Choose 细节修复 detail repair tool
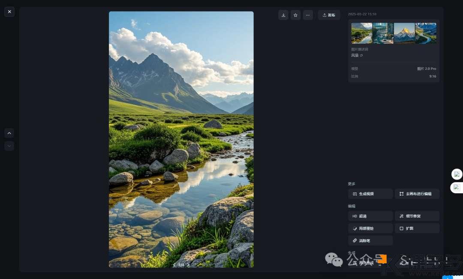 pos(417,216)
